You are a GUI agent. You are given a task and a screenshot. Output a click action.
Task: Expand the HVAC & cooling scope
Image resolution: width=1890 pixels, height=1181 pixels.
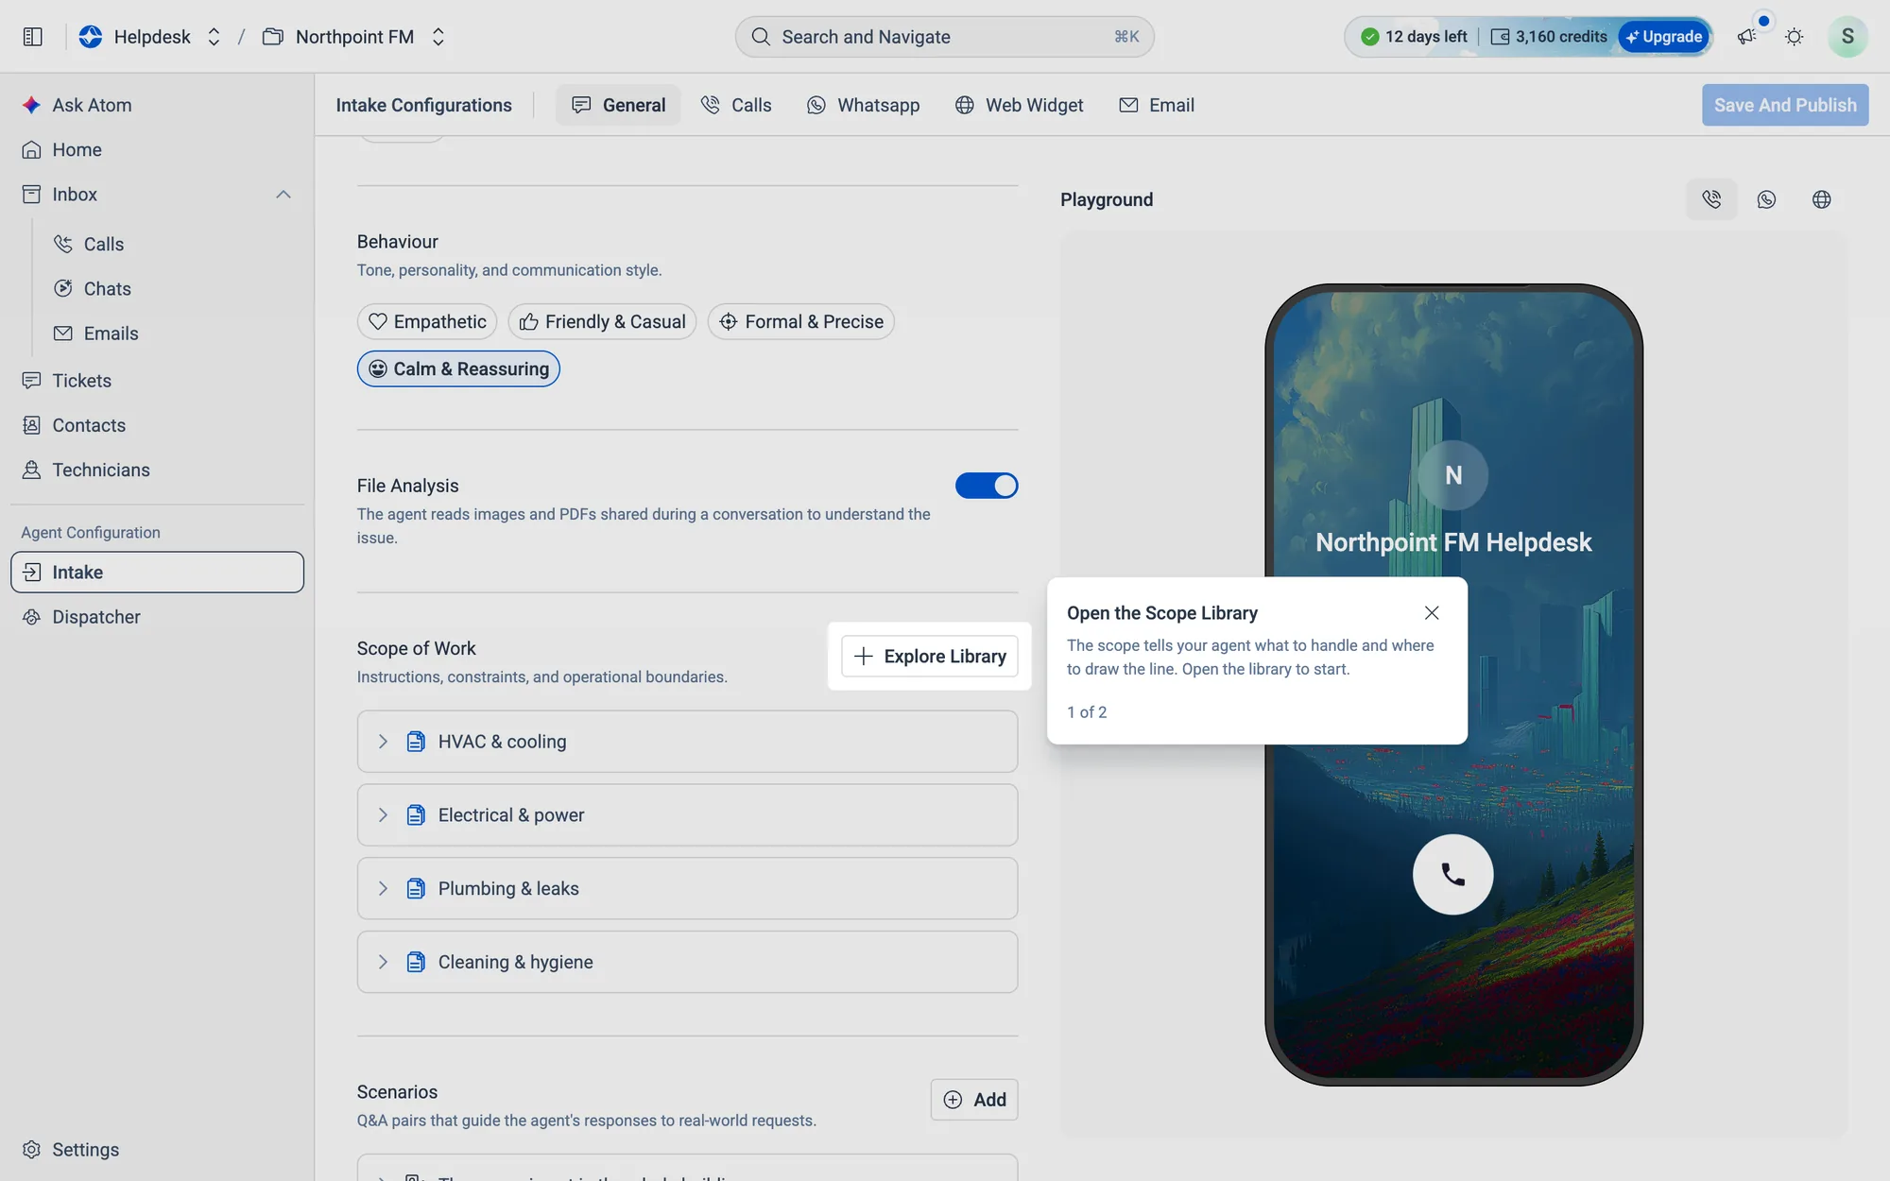pos(687,742)
